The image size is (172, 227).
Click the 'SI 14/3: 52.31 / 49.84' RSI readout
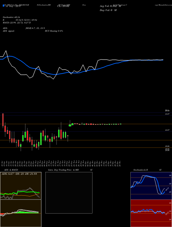click(26, 20)
